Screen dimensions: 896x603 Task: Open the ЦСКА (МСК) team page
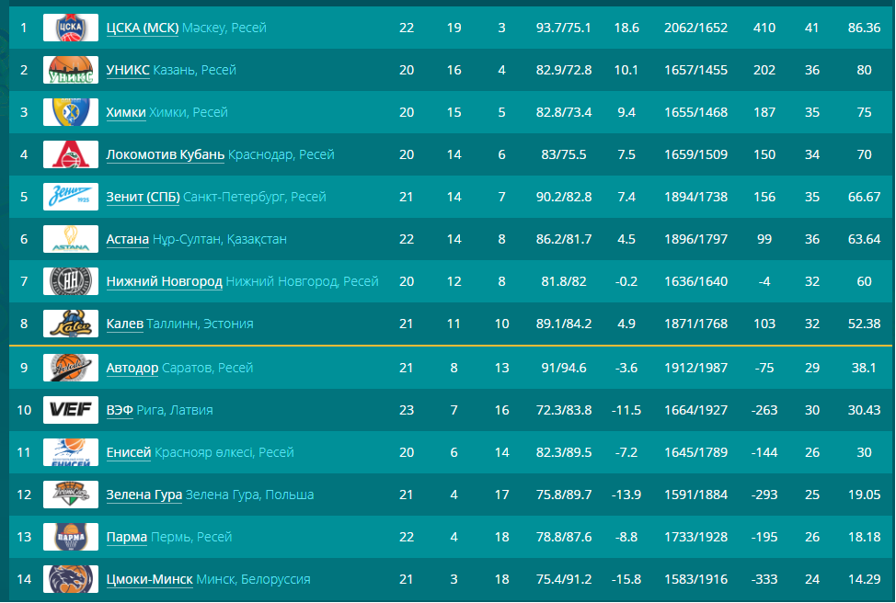[143, 28]
